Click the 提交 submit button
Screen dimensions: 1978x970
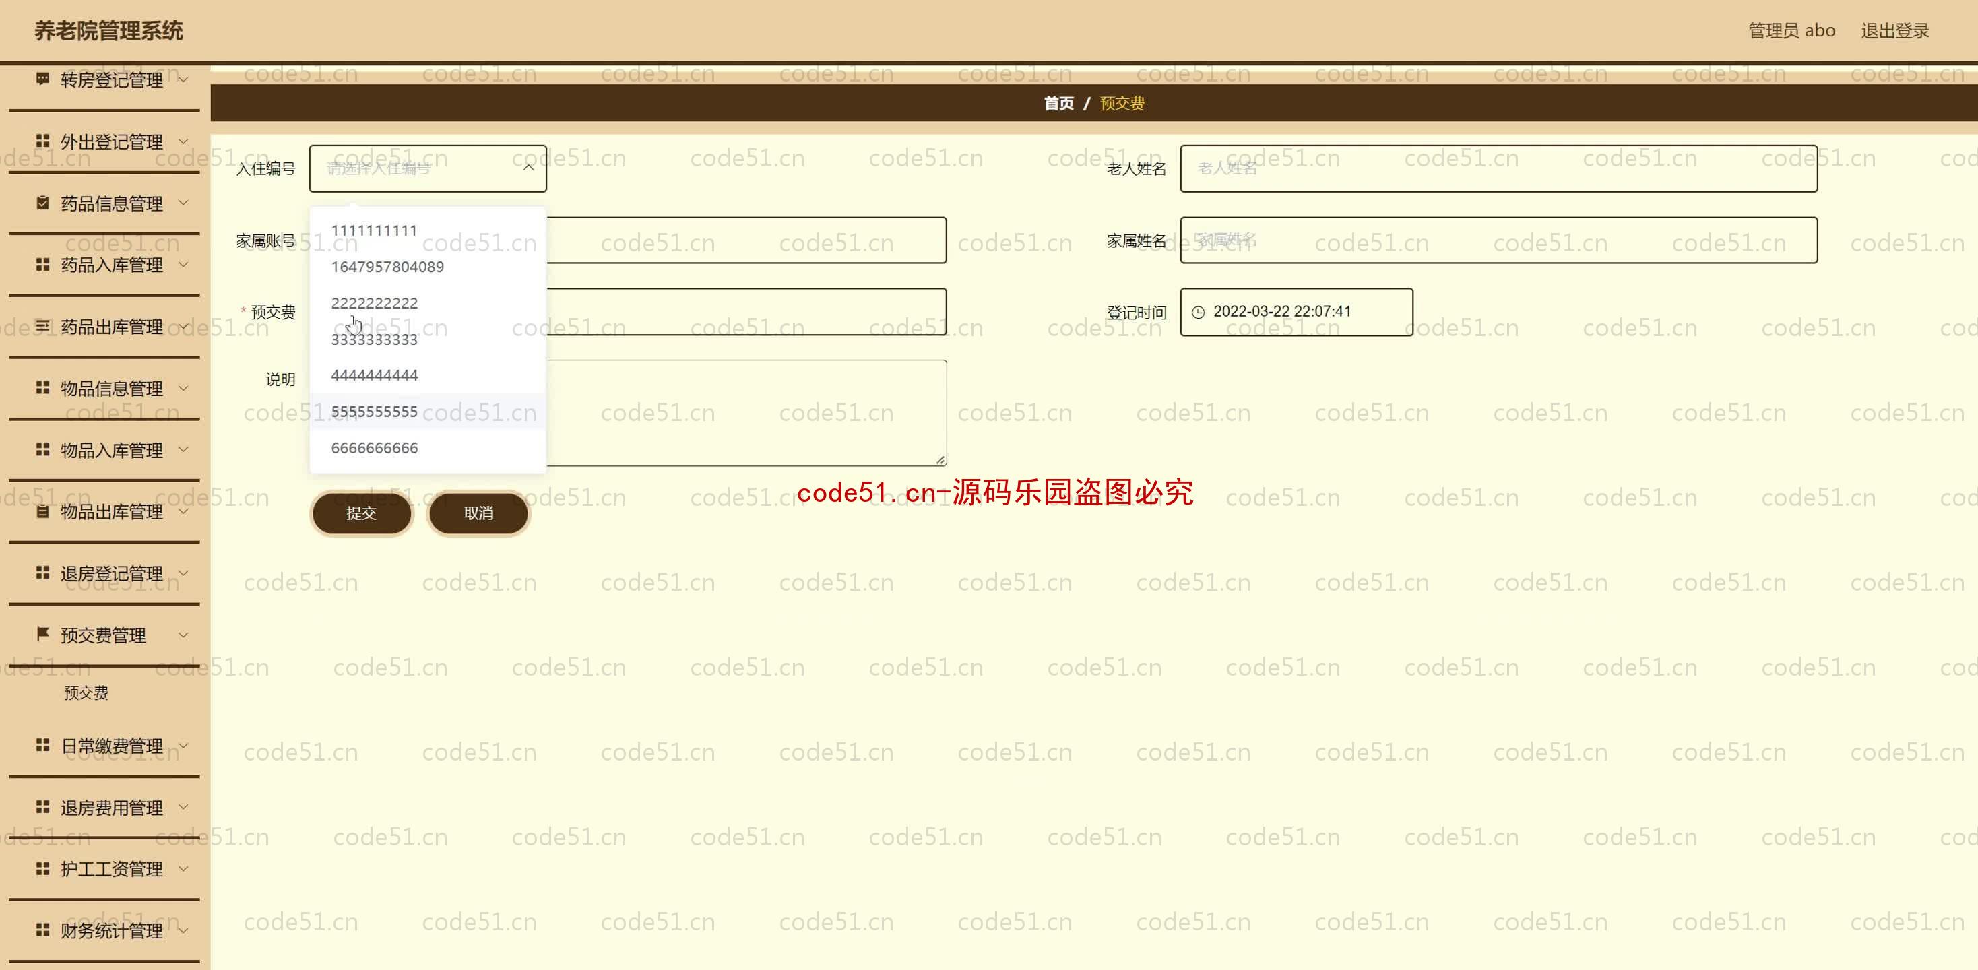pyautogui.click(x=362, y=513)
